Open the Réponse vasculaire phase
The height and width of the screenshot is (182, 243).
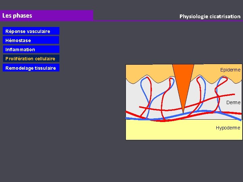tap(31, 31)
